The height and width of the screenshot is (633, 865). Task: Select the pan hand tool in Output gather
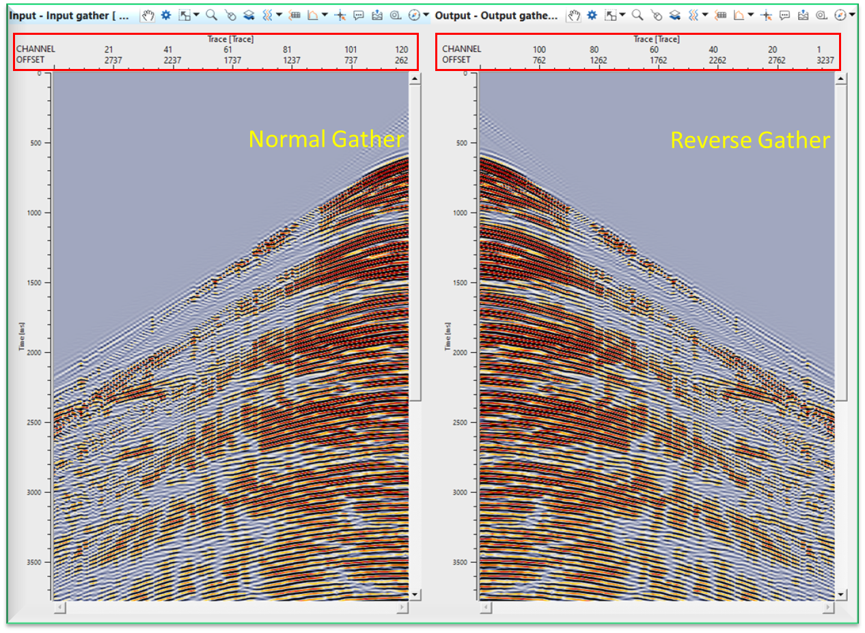pyautogui.click(x=575, y=14)
